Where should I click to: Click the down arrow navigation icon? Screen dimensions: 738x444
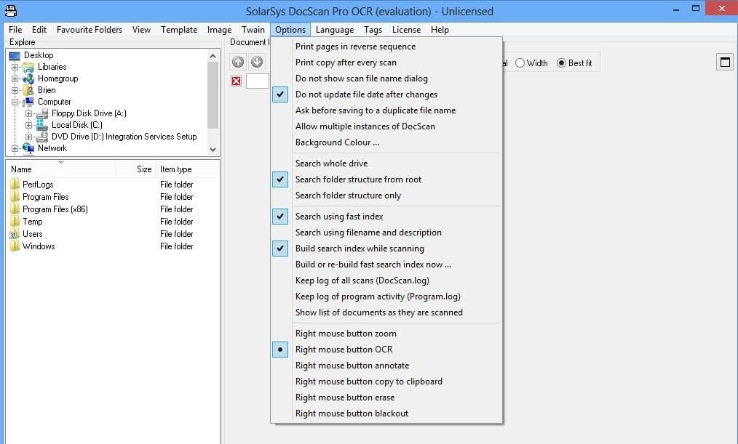257,62
